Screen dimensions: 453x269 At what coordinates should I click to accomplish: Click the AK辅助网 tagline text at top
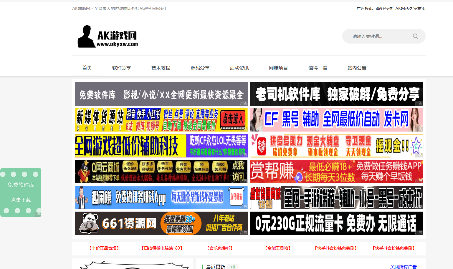(119, 9)
